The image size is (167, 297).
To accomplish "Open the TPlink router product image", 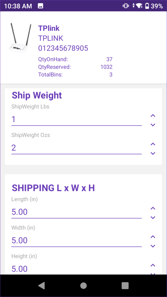I will [x=20, y=38].
